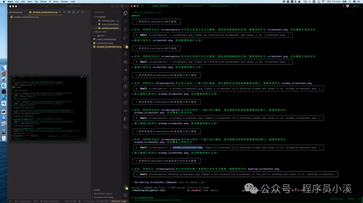This screenshot has width=363, height=203.
Task: Collapse the GEMINI-TEST folder section
Action: 93,32
